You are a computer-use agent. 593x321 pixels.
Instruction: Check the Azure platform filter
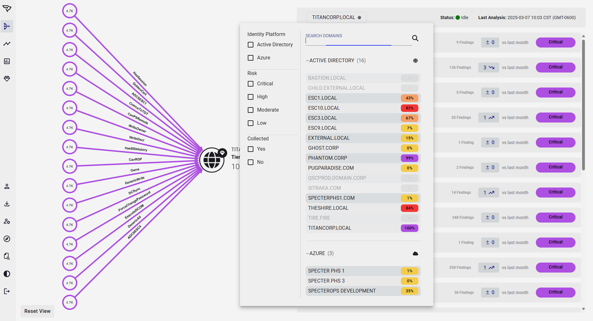tap(251, 58)
